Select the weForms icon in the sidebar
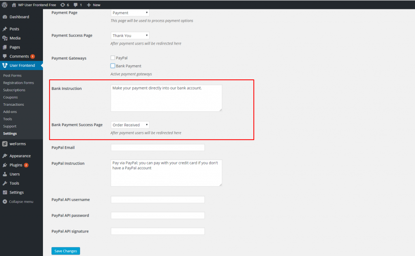 pyautogui.click(x=6, y=144)
